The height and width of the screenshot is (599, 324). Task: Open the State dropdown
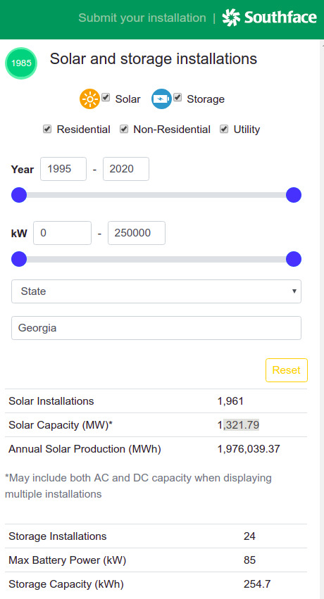pyautogui.click(x=156, y=291)
